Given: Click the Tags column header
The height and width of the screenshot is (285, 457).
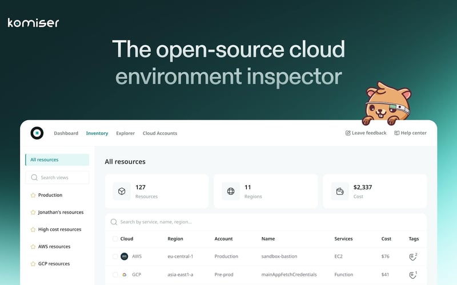Looking at the screenshot, I should (414, 239).
